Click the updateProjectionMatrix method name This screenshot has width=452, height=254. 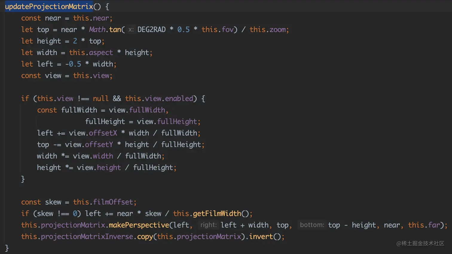(x=49, y=7)
